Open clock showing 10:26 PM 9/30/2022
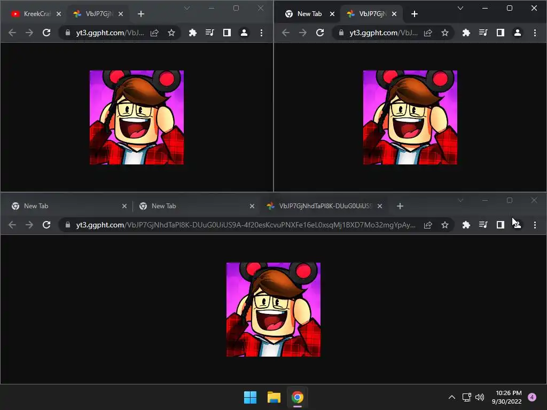 (x=507, y=397)
